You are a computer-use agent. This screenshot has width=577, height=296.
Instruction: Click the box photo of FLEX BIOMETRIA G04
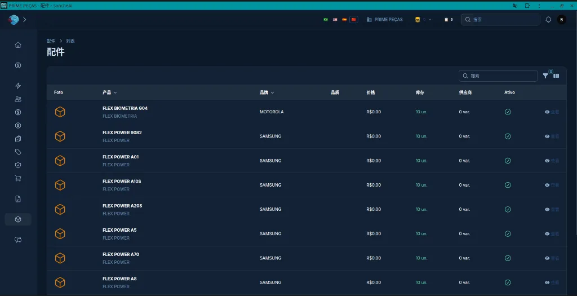tap(60, 112)
